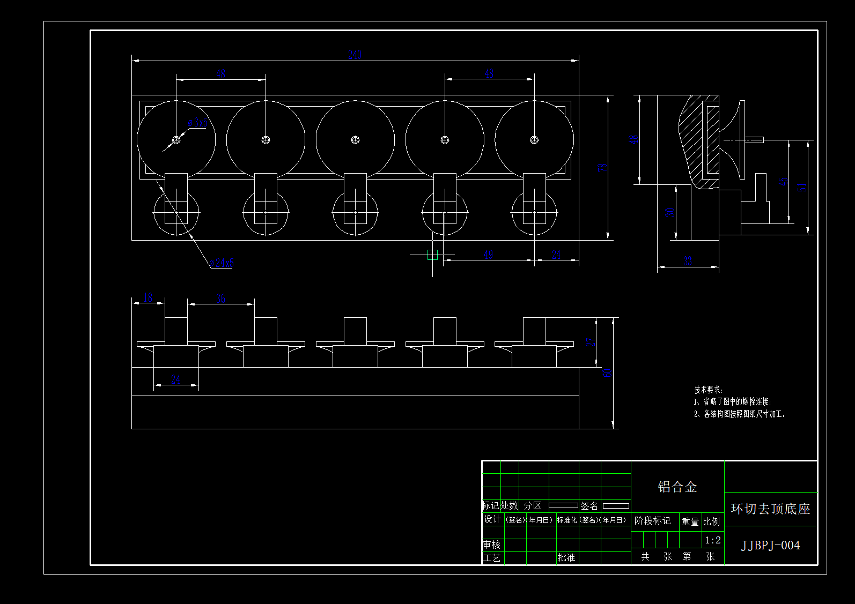Click the 技术要求 heading text
The height and width of the screenshot is (604, 855).
click(708, 390)
